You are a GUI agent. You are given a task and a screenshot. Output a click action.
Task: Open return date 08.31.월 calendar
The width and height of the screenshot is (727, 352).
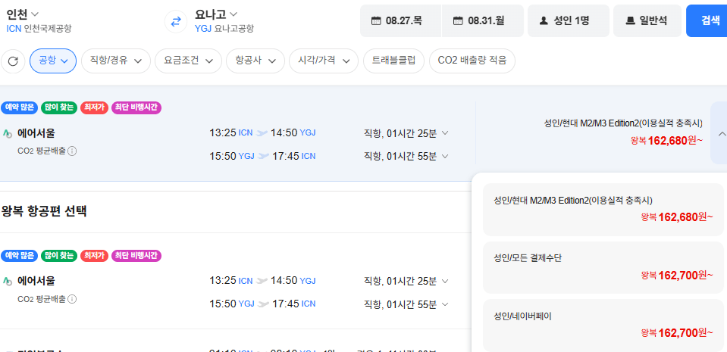pos(483,21)
